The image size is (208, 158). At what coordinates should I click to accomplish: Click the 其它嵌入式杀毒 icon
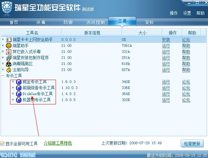tap(9, 52)
